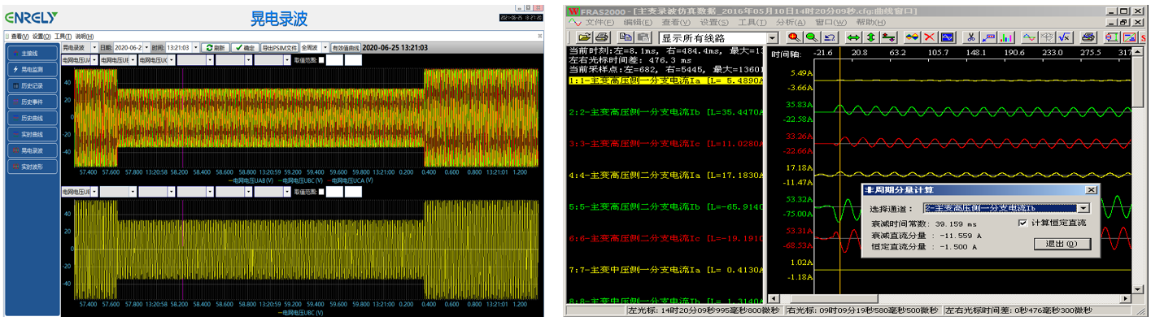Click the scissors cut icon in FRAS2000

(971, 37)
